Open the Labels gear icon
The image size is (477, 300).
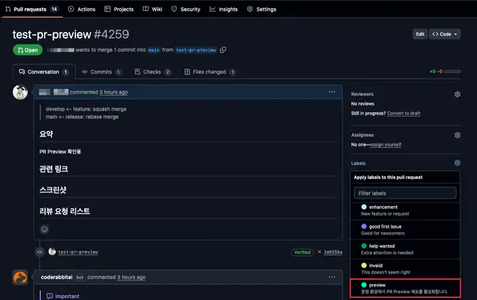point(457,163)
